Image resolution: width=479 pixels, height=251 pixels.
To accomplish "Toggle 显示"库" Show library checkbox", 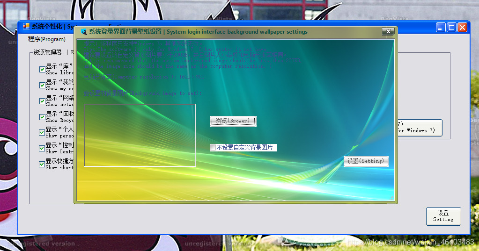I will tap(43, 70).
